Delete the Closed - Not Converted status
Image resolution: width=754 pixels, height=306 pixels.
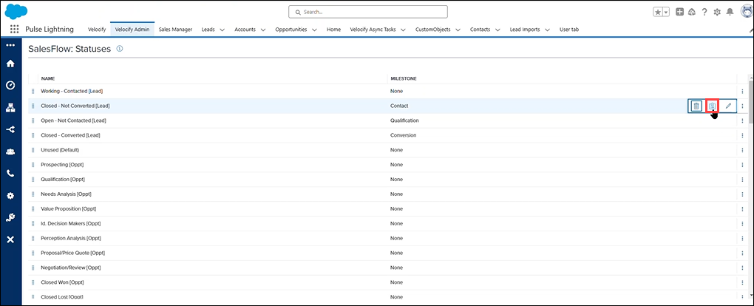click(696, 106)
